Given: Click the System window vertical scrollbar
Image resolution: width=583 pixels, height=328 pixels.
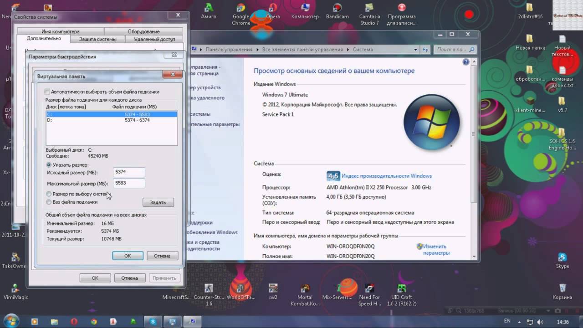Looking at the screenshot, I should (x=474, y=134).
